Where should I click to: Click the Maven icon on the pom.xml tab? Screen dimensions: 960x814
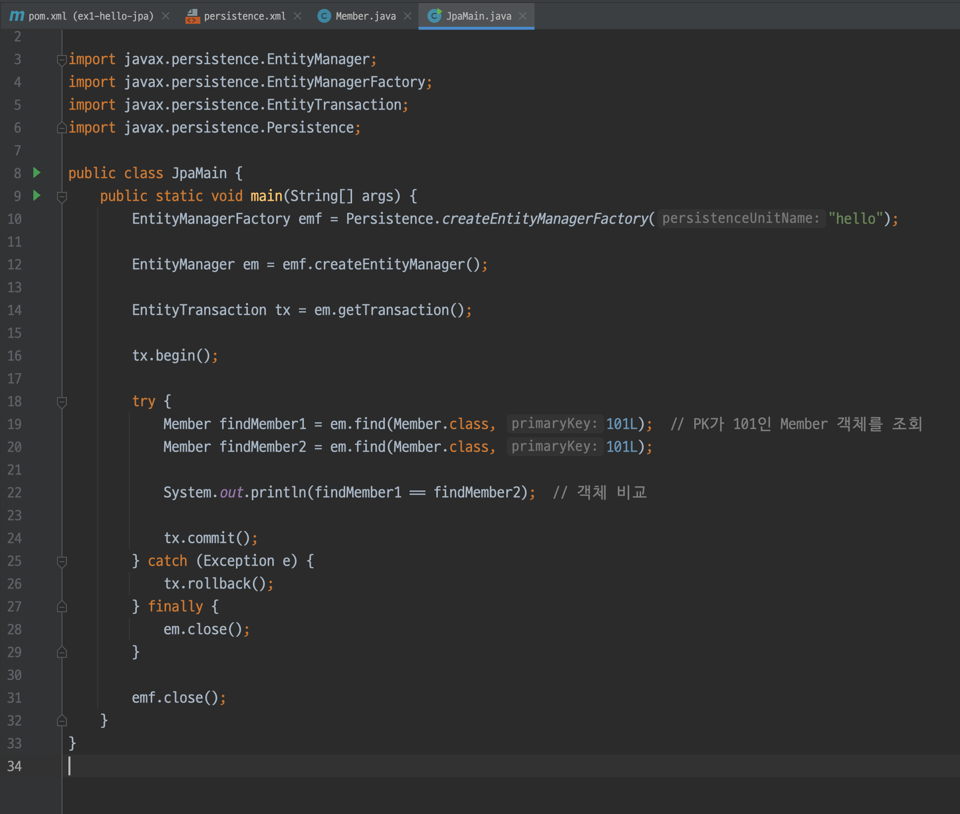16,16
